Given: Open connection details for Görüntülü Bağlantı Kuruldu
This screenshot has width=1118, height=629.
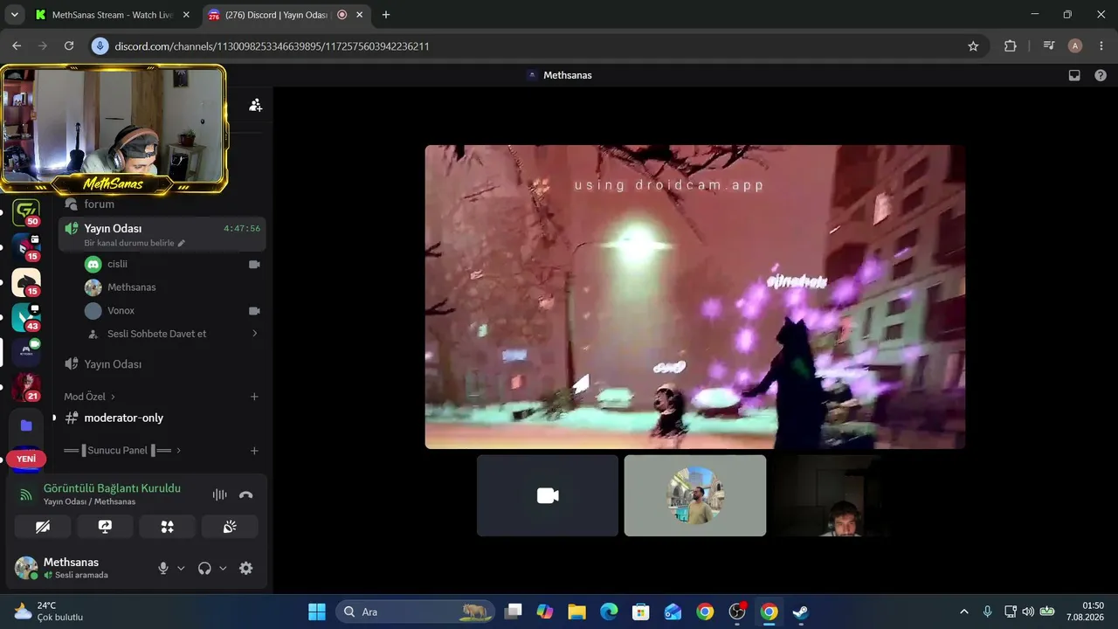Looking at the screenshot, I should tap(112, 488).
